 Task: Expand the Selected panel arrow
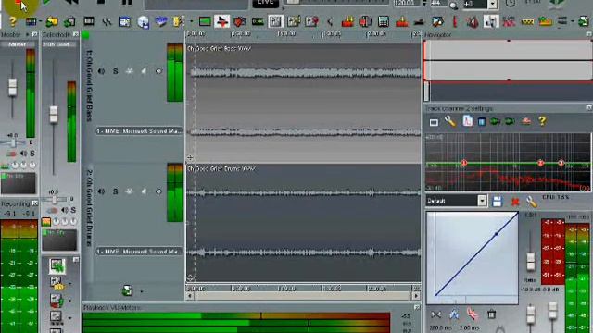click(69, 35)
